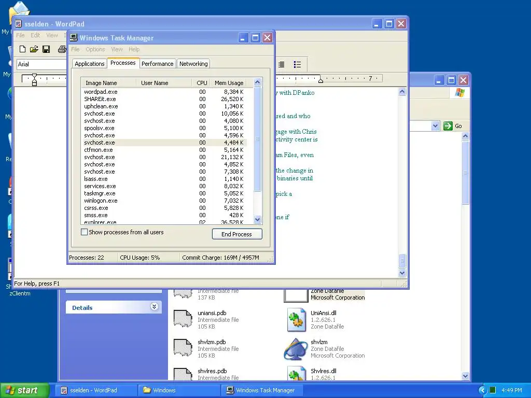Open WordPad Edit menu

(x=35, y=35)
